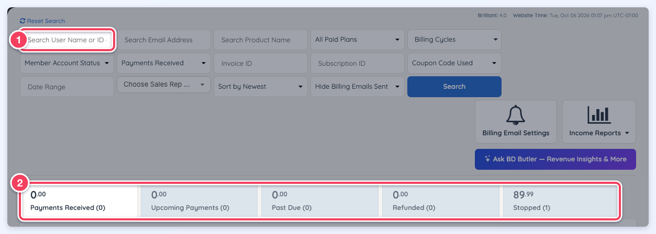Click the Income Reports bar chart icon

(599, 115)
